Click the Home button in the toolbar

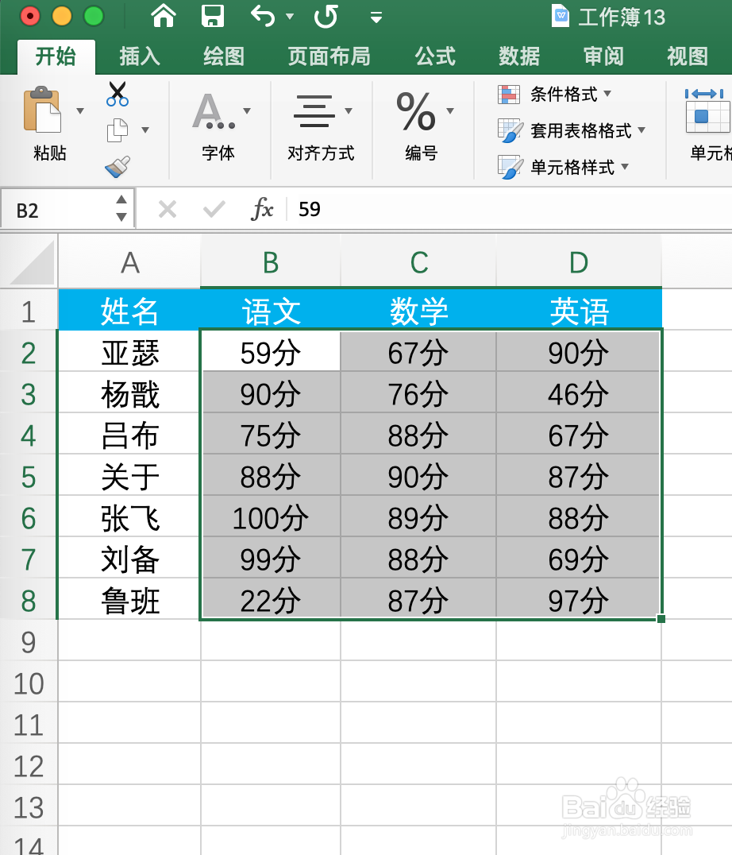click(162, 15)
